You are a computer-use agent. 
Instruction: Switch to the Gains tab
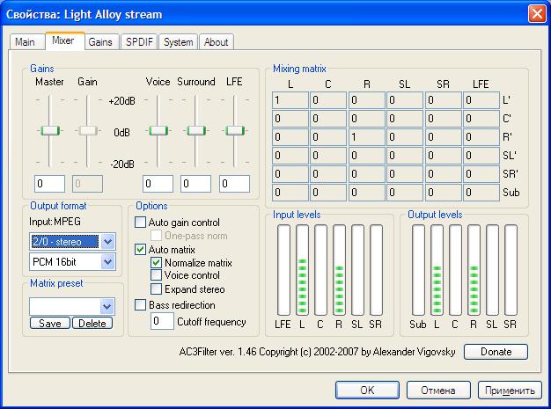tap(100, 42)
